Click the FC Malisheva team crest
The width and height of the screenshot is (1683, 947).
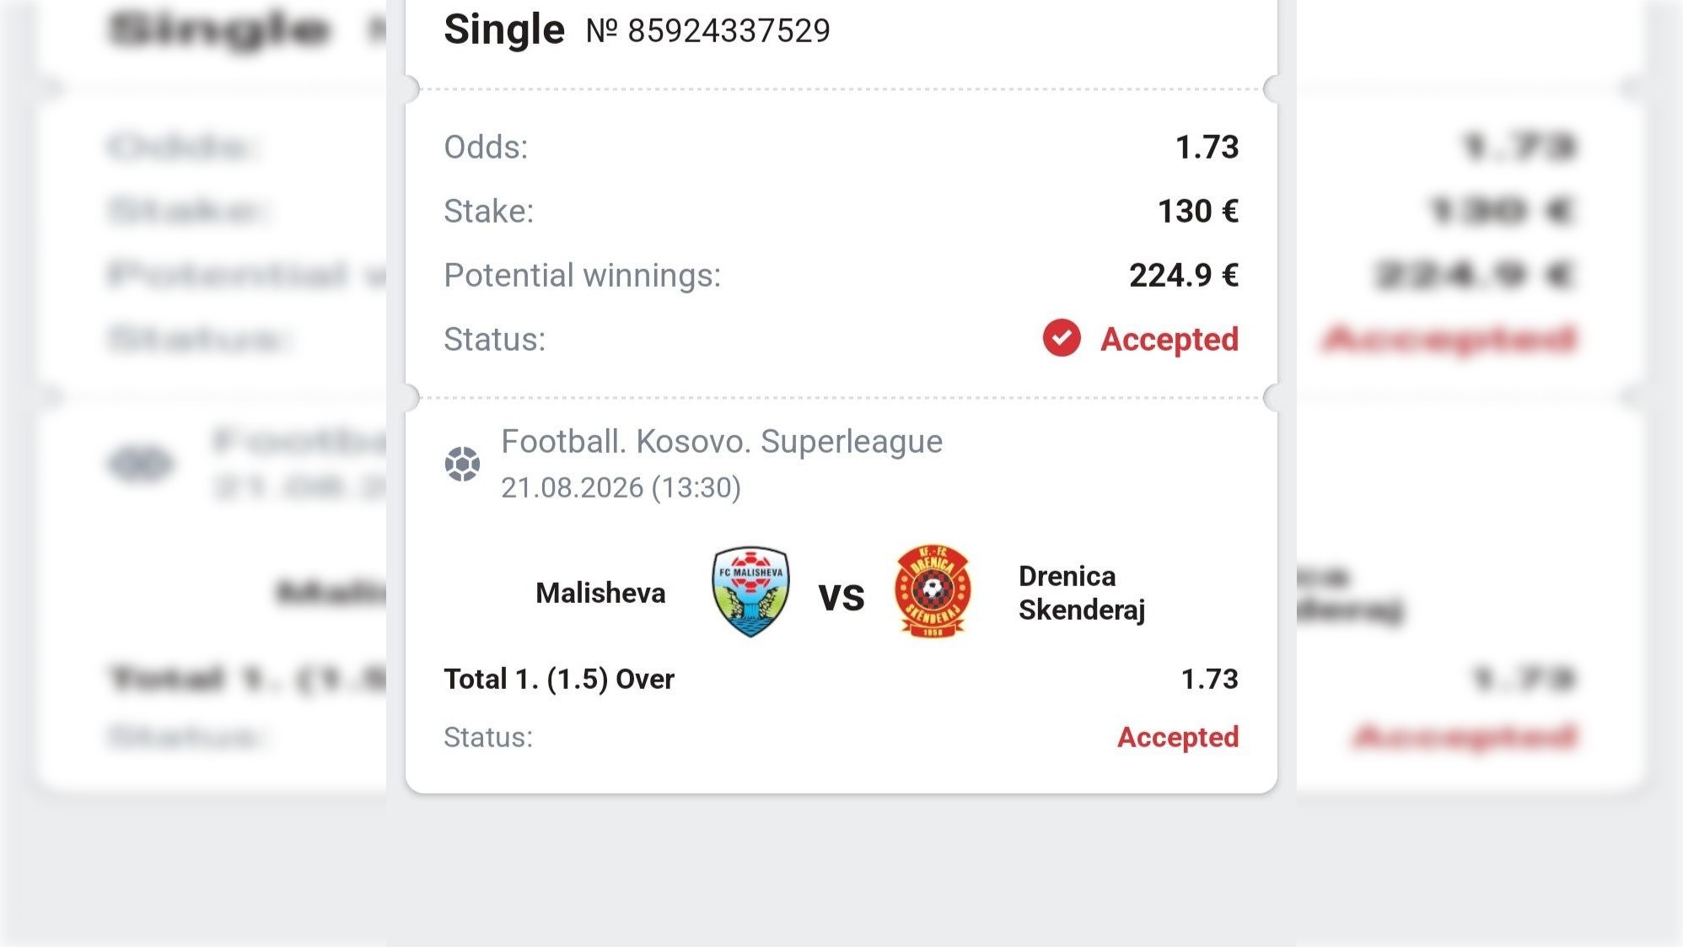tap(750, 591)
